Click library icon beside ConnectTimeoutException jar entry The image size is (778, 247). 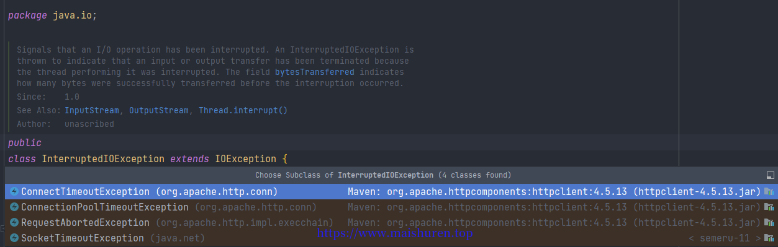pos(769,191)
